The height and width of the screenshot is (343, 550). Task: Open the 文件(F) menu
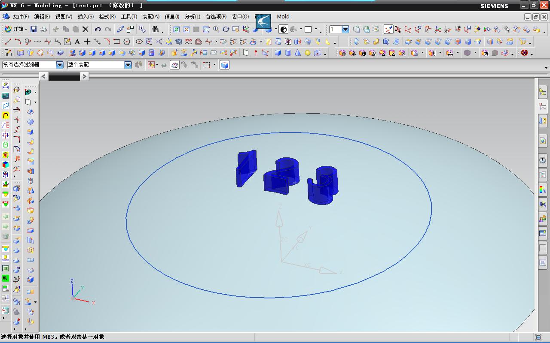21,17
